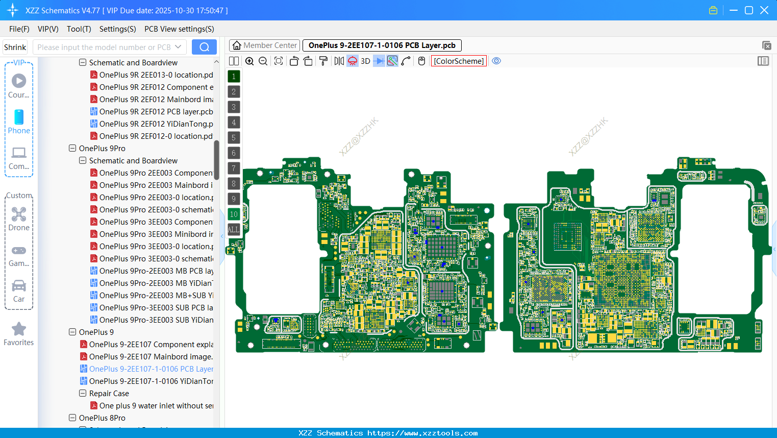Toggle the red lamp highlight mode
The height and width of the screenshot is (438, 777).
coord(352,61)
